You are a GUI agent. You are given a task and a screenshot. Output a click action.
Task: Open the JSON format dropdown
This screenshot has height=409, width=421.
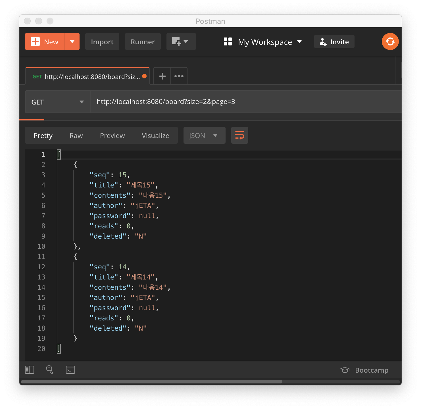click(x=204, y=135)
